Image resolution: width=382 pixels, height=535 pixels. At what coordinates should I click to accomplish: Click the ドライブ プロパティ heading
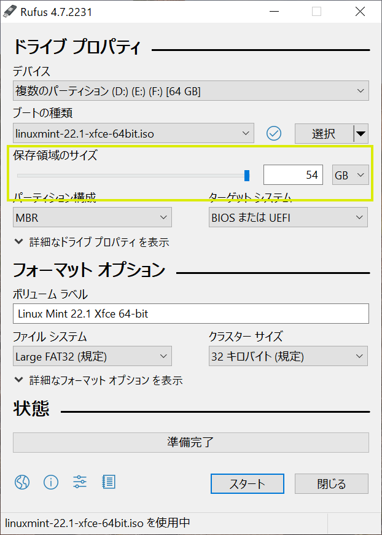(x=77, y=47)
